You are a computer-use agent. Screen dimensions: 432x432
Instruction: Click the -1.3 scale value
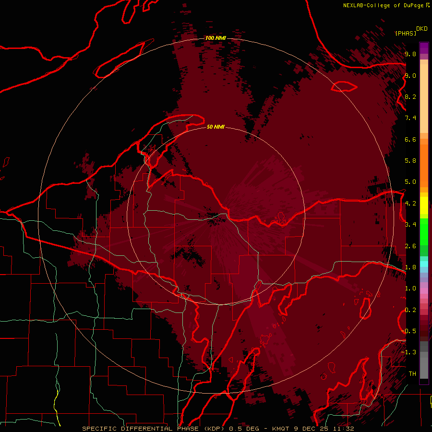(x=408, y=352)
